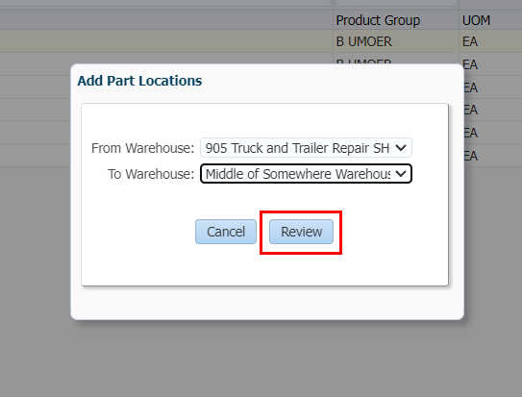Viewport: 522px width, 397px height.
Task: Click the Add Part Locations dialog title
Action: coord(139,81)
